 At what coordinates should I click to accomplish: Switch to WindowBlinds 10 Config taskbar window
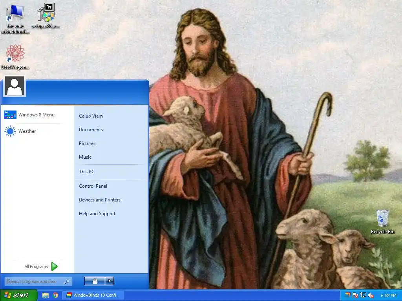coord(93,295)
